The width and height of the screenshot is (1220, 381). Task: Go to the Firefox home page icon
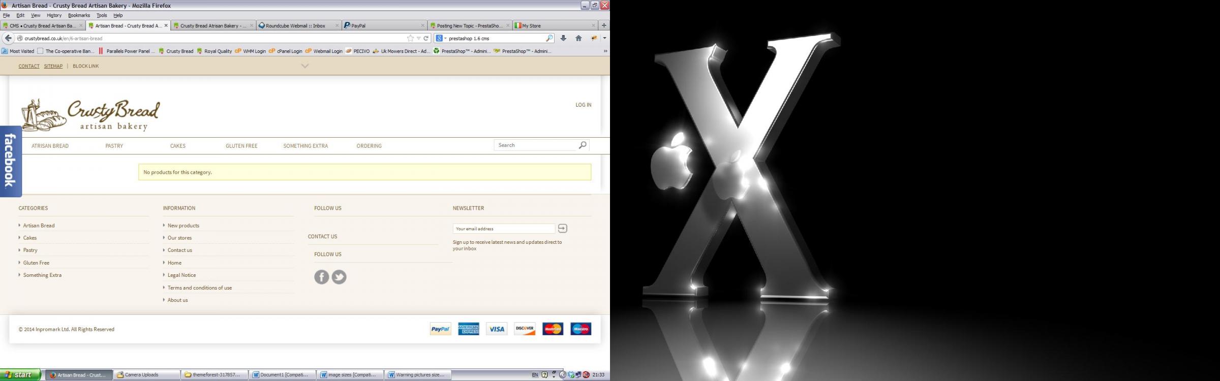(x=578, y=38)
